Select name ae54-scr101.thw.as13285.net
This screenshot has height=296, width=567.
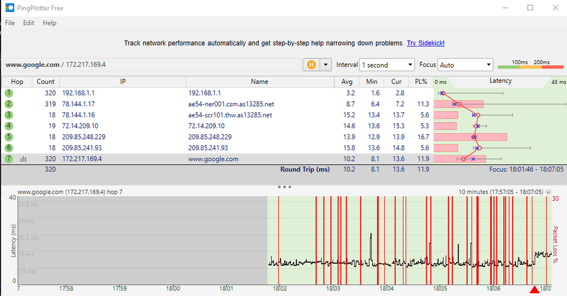pyautogui.click(x=230, y=115)
